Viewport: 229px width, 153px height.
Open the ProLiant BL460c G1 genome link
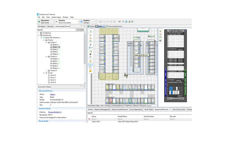pos(55,112)
